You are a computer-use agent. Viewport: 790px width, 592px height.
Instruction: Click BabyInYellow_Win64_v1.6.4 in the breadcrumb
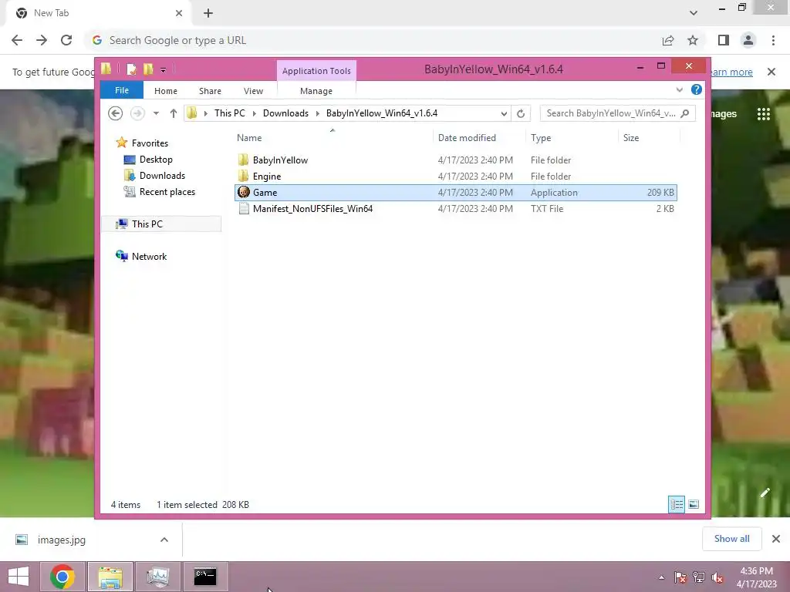[382, 113]
